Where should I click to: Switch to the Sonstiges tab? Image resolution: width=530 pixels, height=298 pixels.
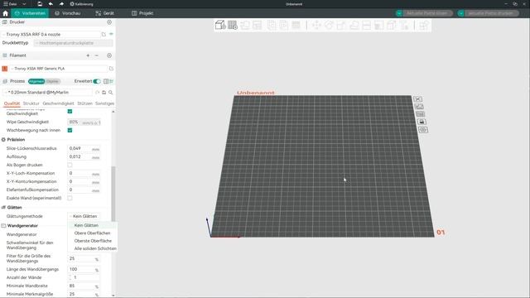pos(104,103)
